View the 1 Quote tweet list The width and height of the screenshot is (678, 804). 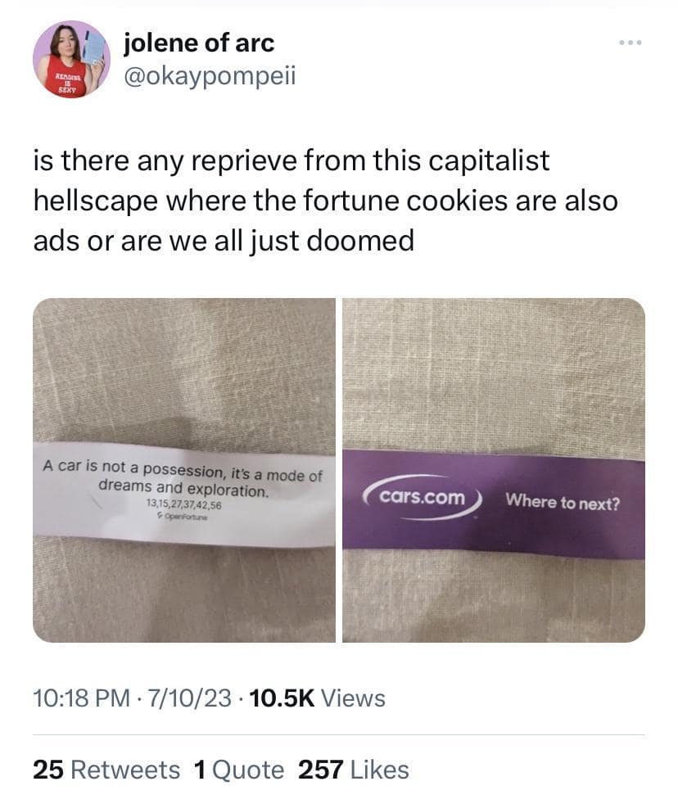238,770
